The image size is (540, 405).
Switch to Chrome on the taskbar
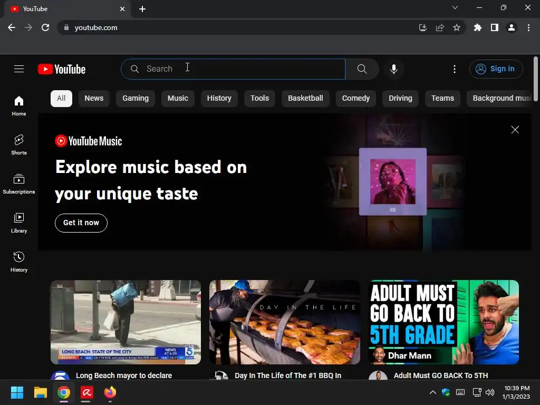pos(64,392)
